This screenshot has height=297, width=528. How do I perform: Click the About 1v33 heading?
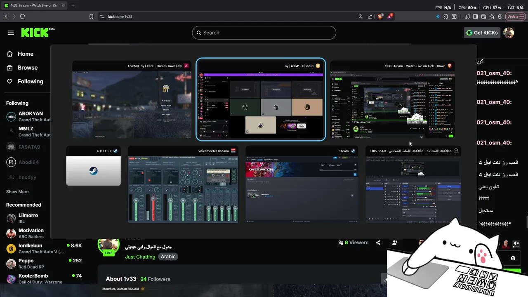click(121, 279)
